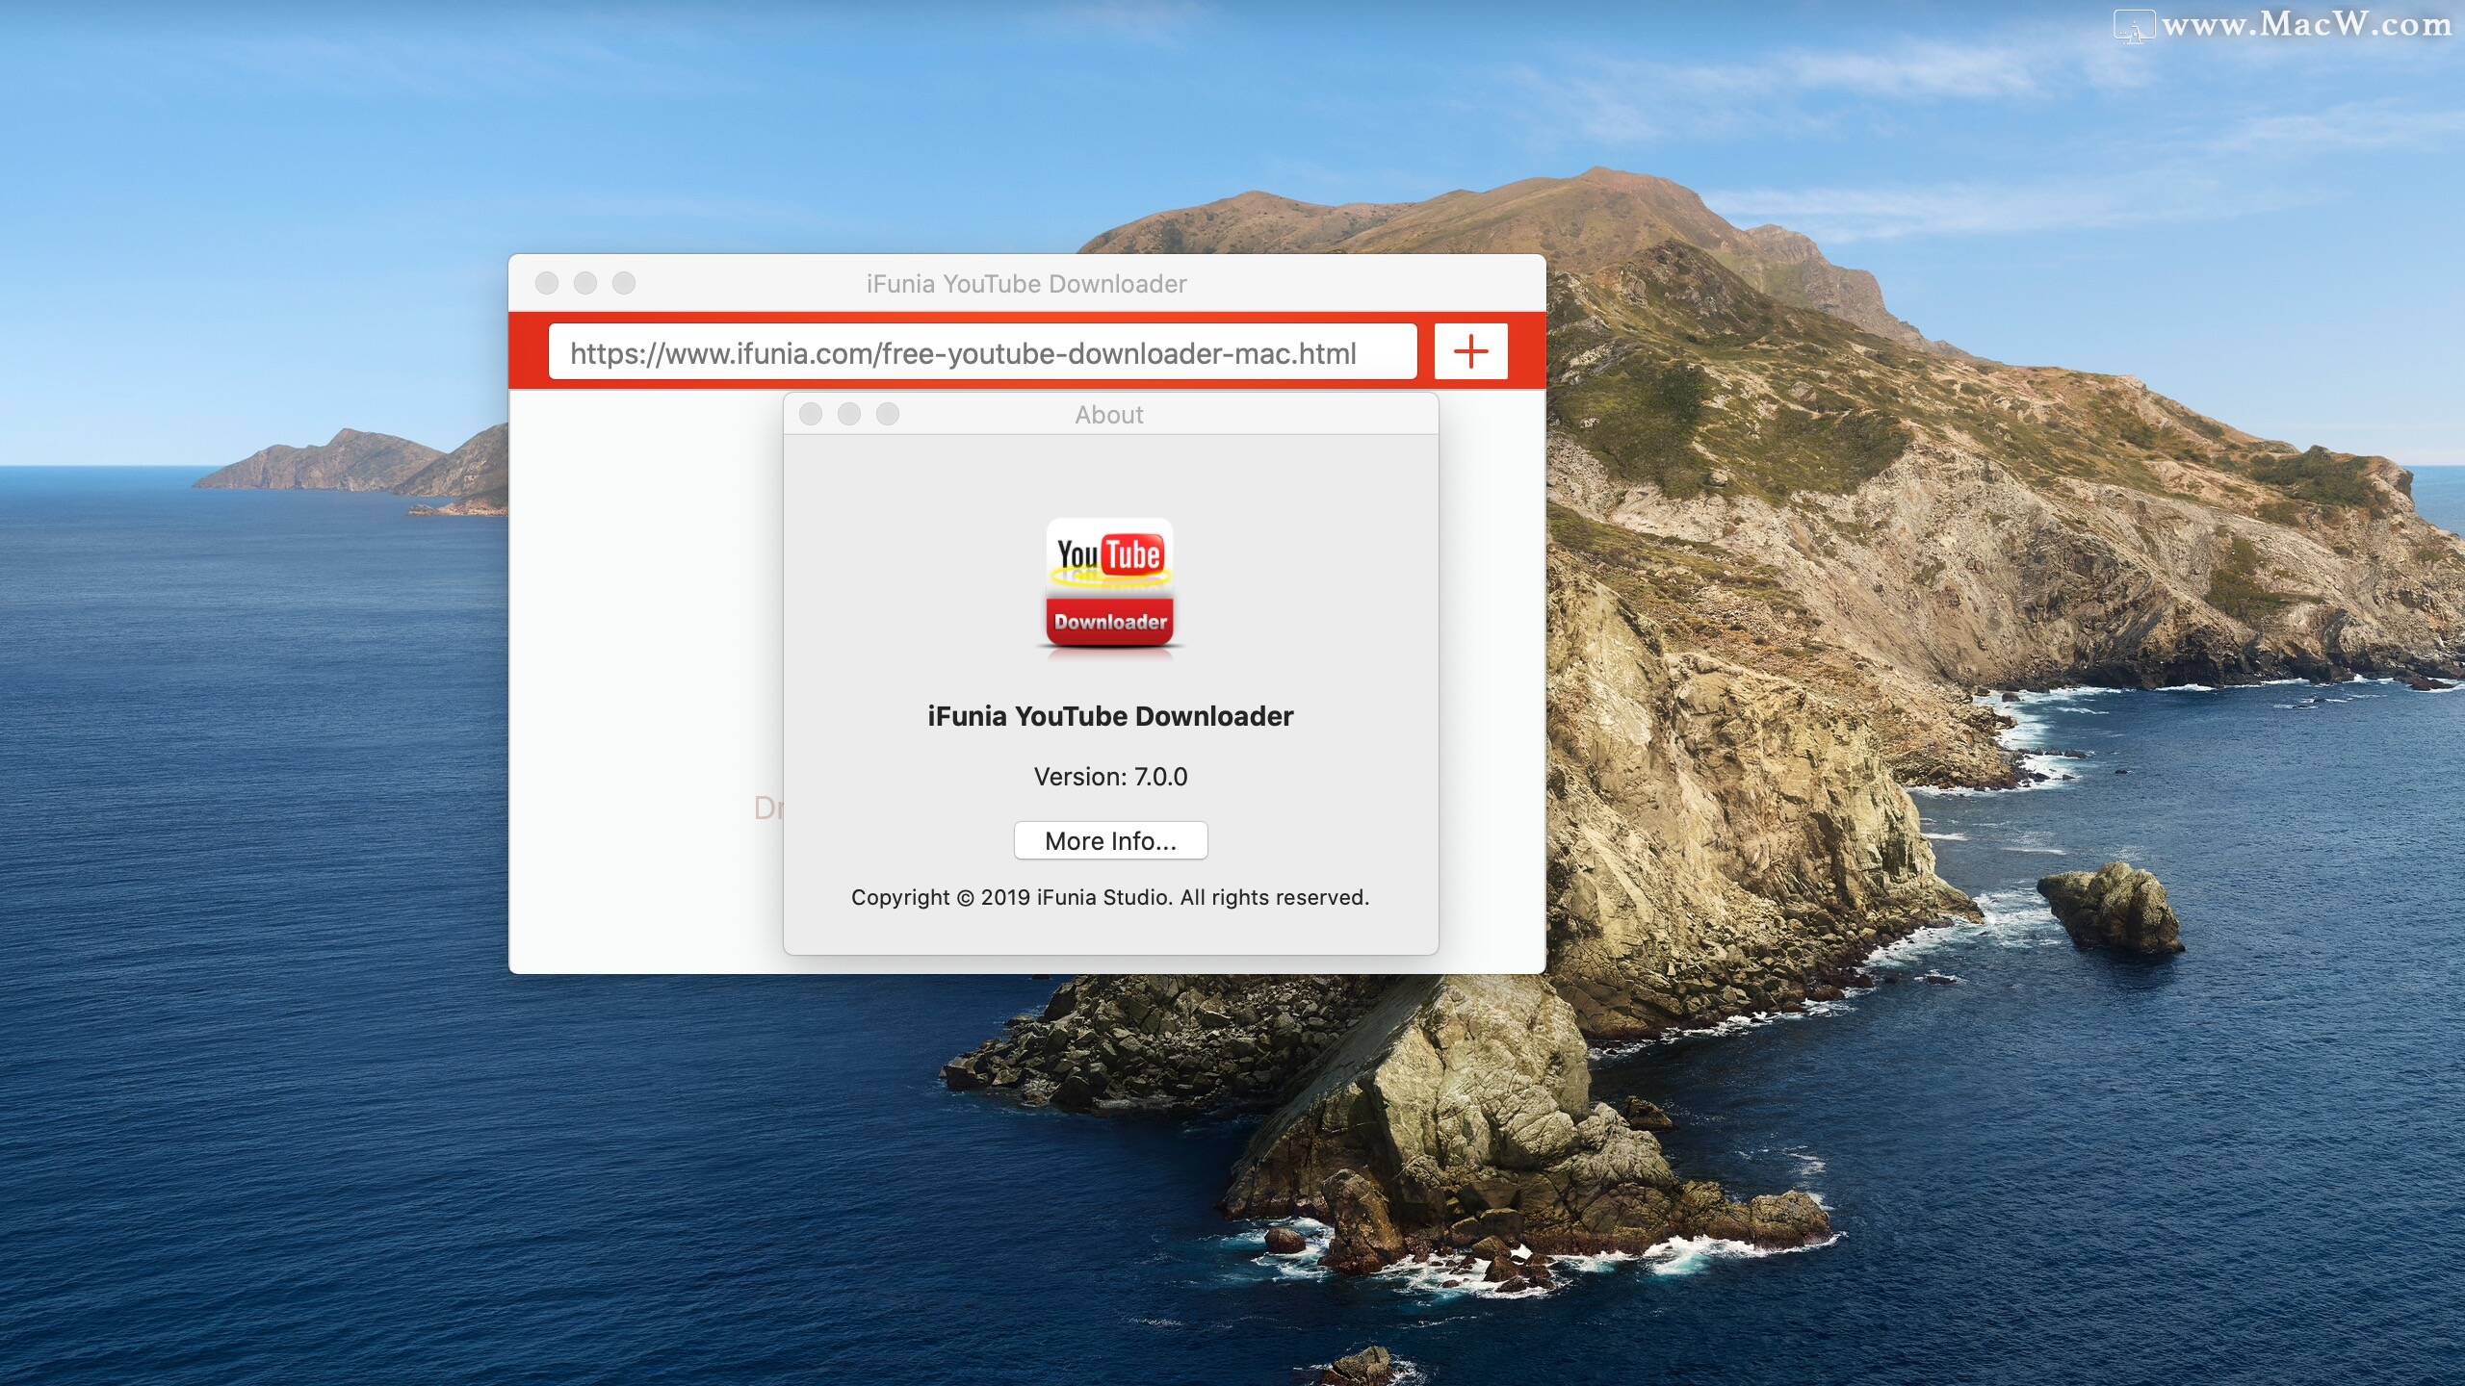Click the green zoom button on About window
Image resolution: width=2465 pixels, height=1386 pixels.
(x=887, y=414)
